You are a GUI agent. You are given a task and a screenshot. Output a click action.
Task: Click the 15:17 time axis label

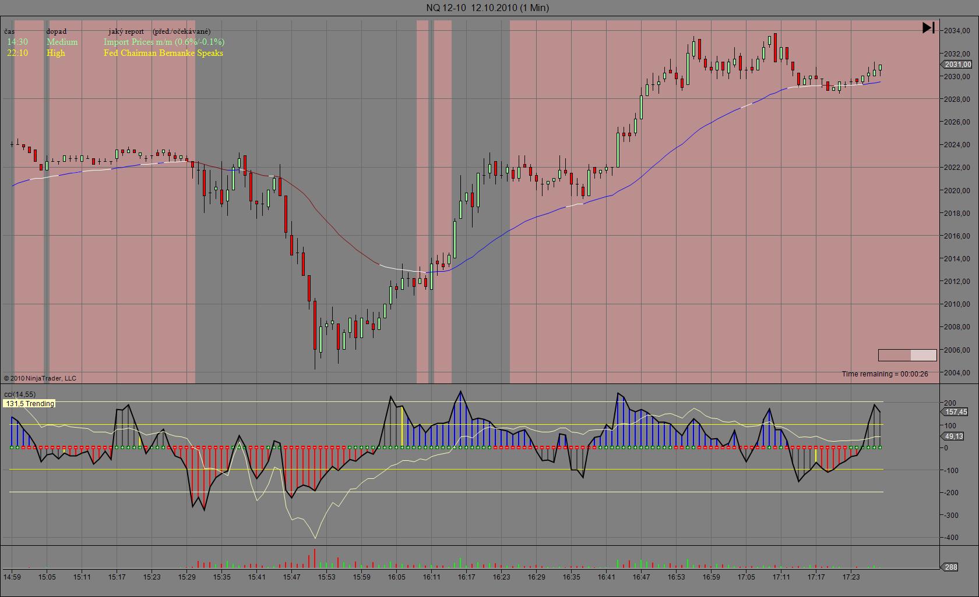coord(117,577)
